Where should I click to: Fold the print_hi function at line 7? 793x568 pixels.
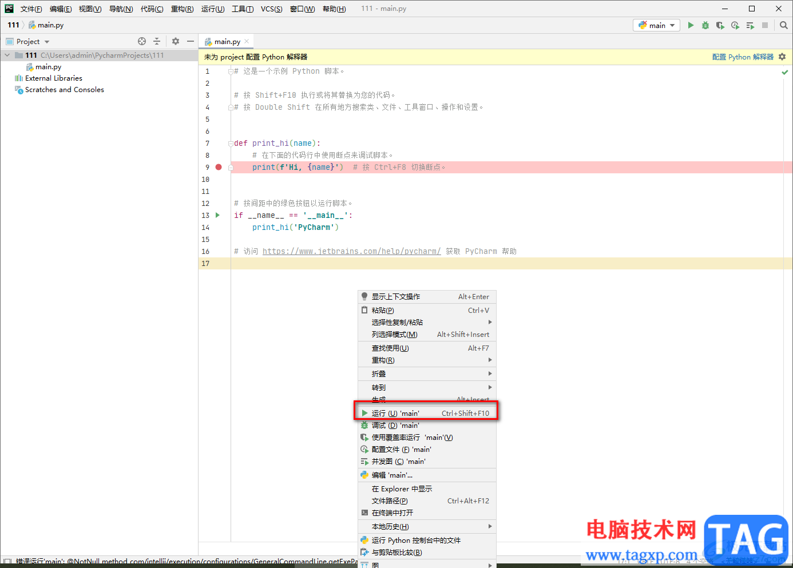(x=230, y=144)
